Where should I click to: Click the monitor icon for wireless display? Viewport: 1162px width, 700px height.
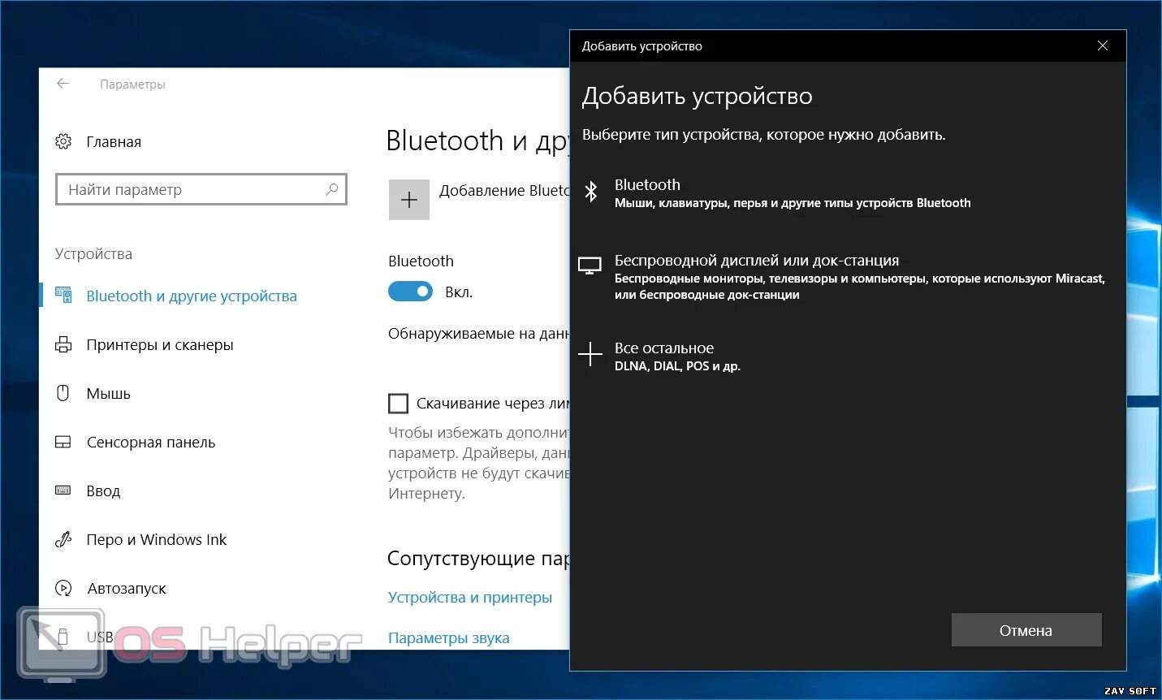click(590, 265)
